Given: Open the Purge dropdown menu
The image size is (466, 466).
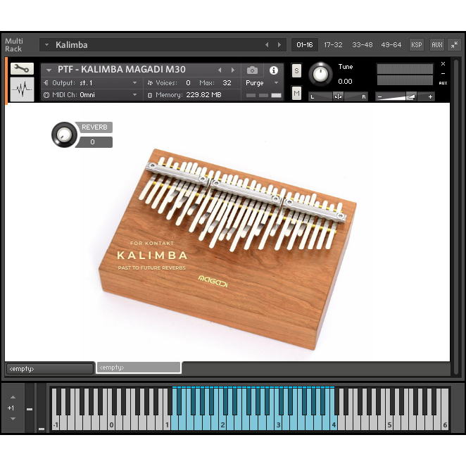Looking at the screenshot, I should click(276, 83).
